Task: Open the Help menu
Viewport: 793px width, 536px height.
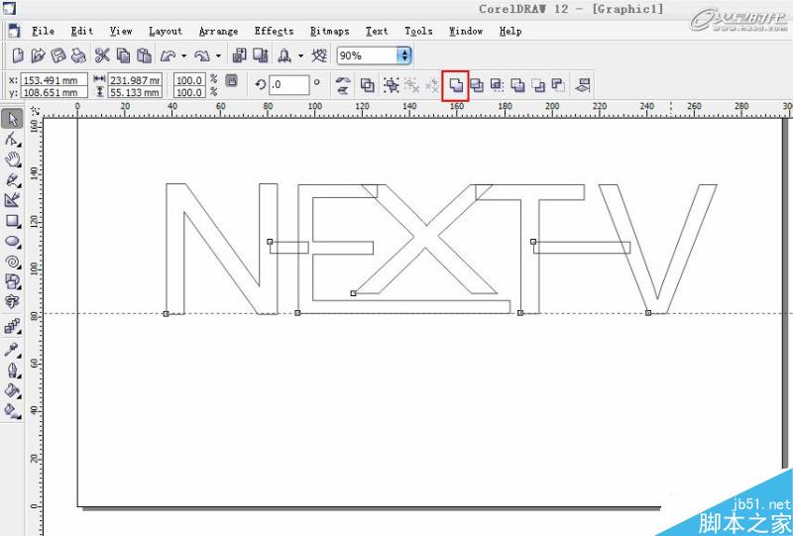Action: click(x=510, y=32)
